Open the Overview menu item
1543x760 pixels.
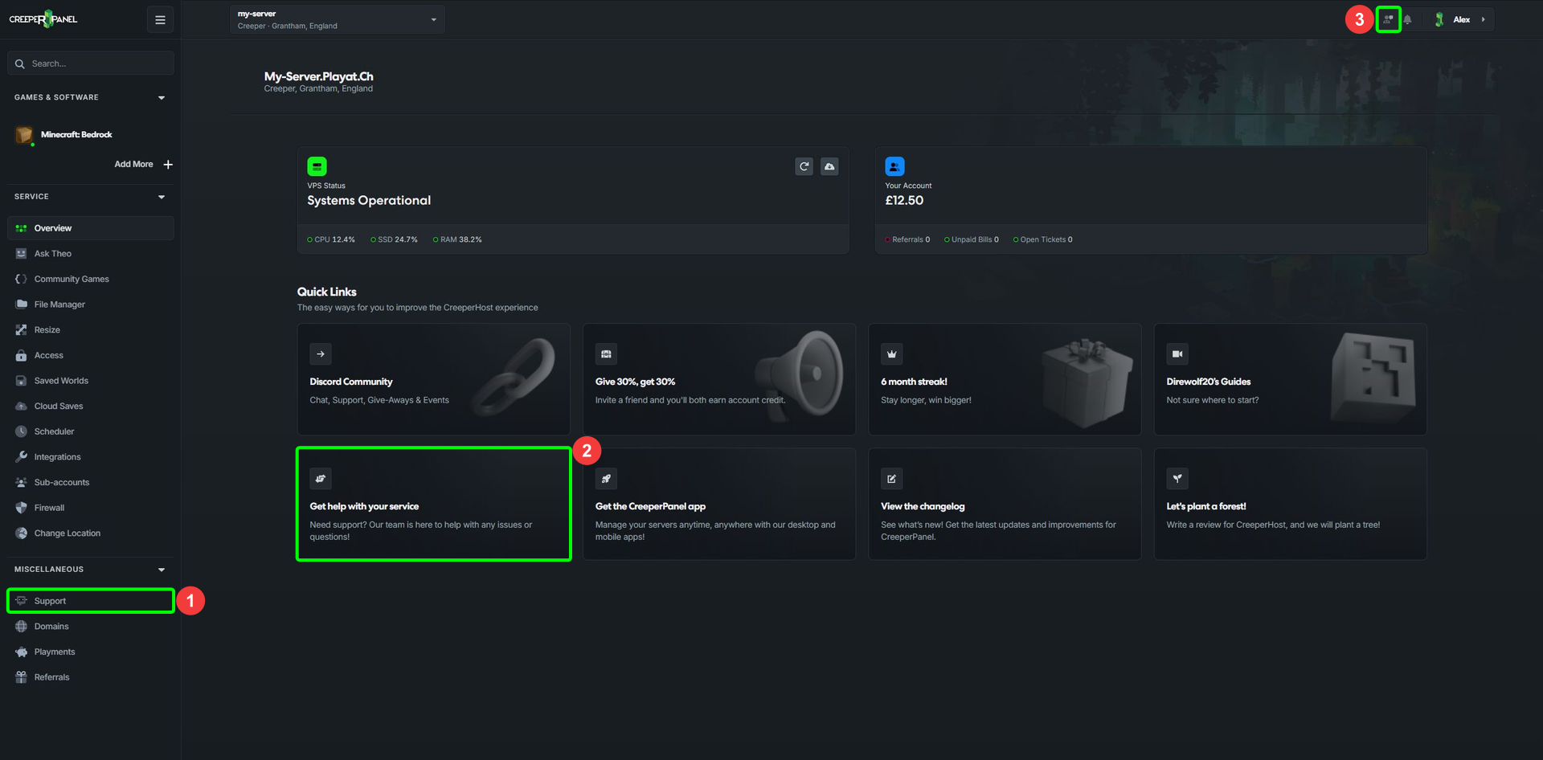pyautogui.click(x=91, y=228)
